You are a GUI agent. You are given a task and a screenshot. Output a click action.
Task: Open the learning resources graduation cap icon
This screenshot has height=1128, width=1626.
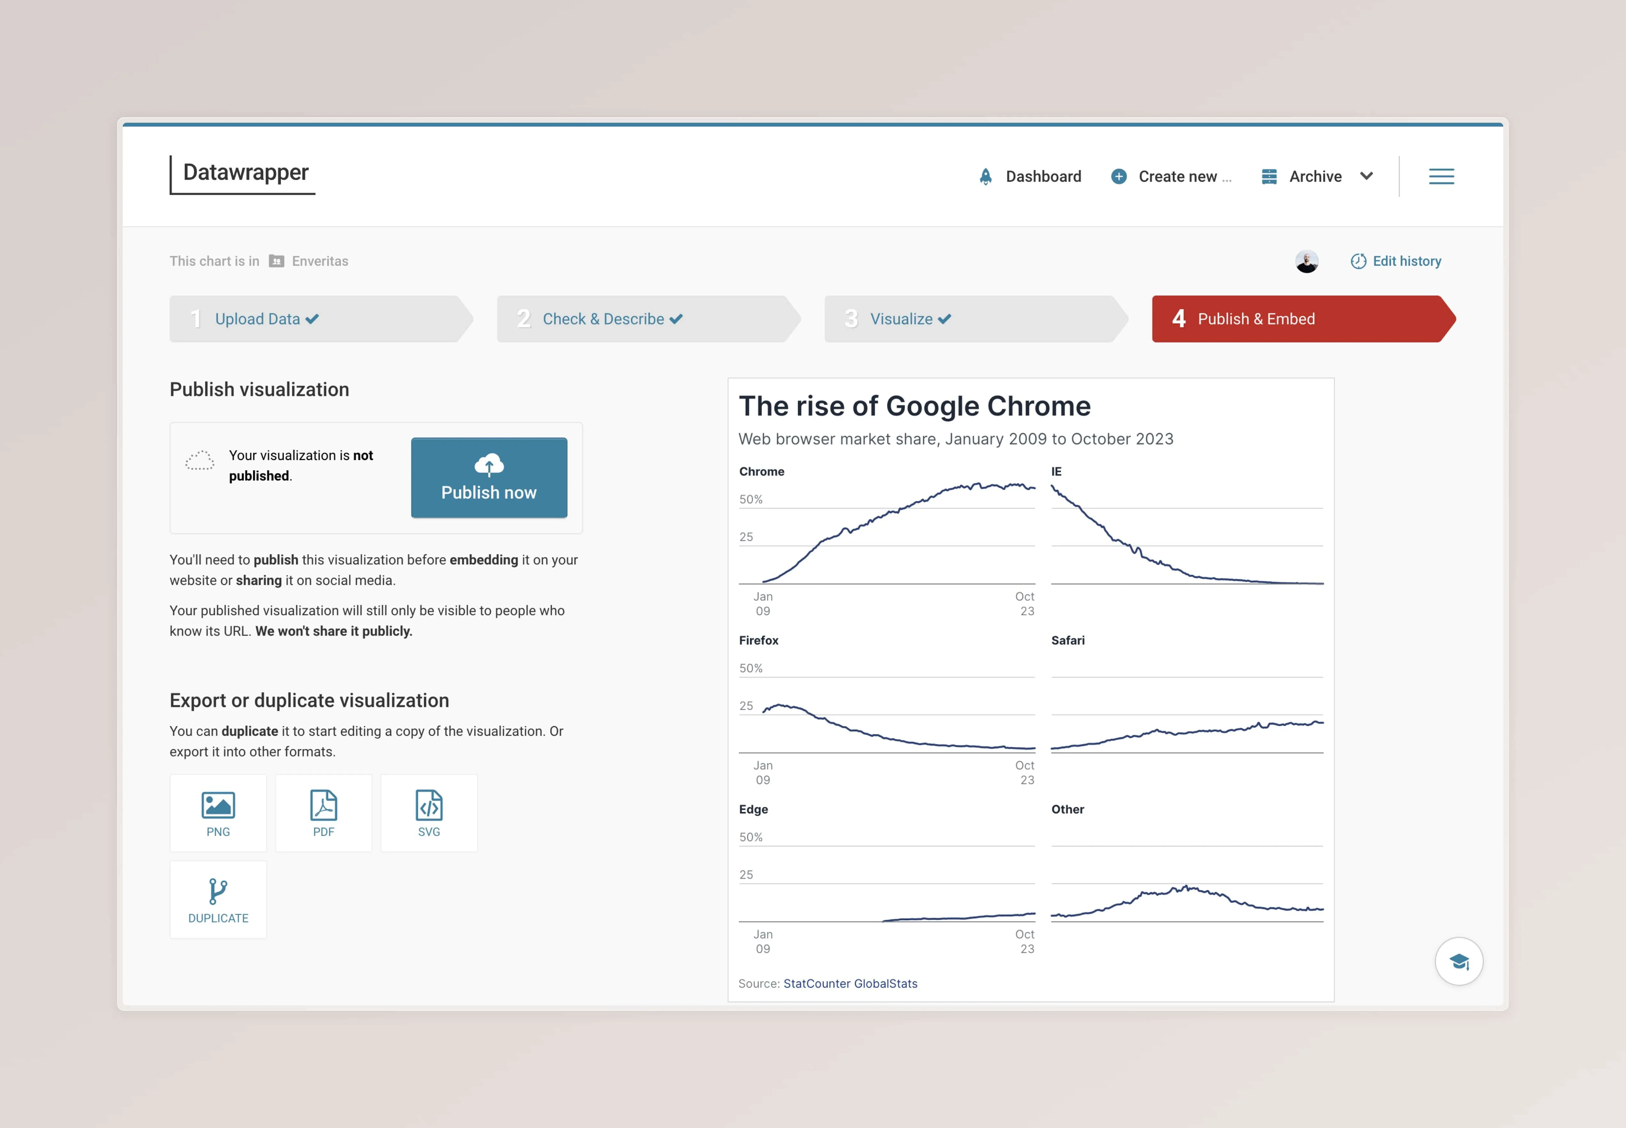1459,961
